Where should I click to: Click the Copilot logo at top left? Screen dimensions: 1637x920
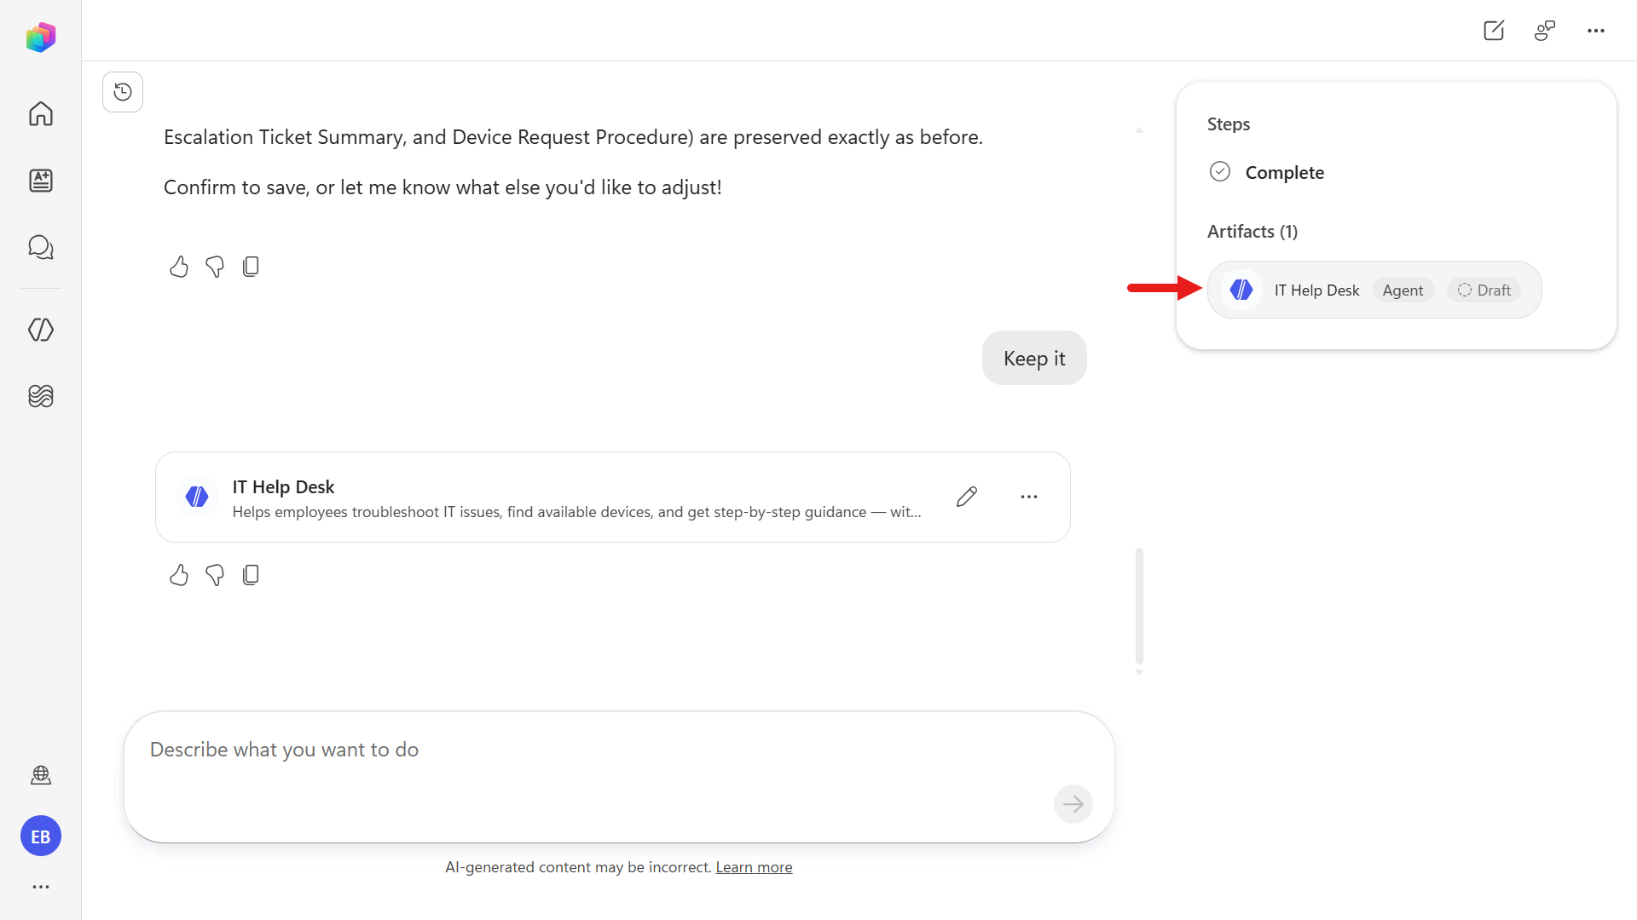(40, 37)
